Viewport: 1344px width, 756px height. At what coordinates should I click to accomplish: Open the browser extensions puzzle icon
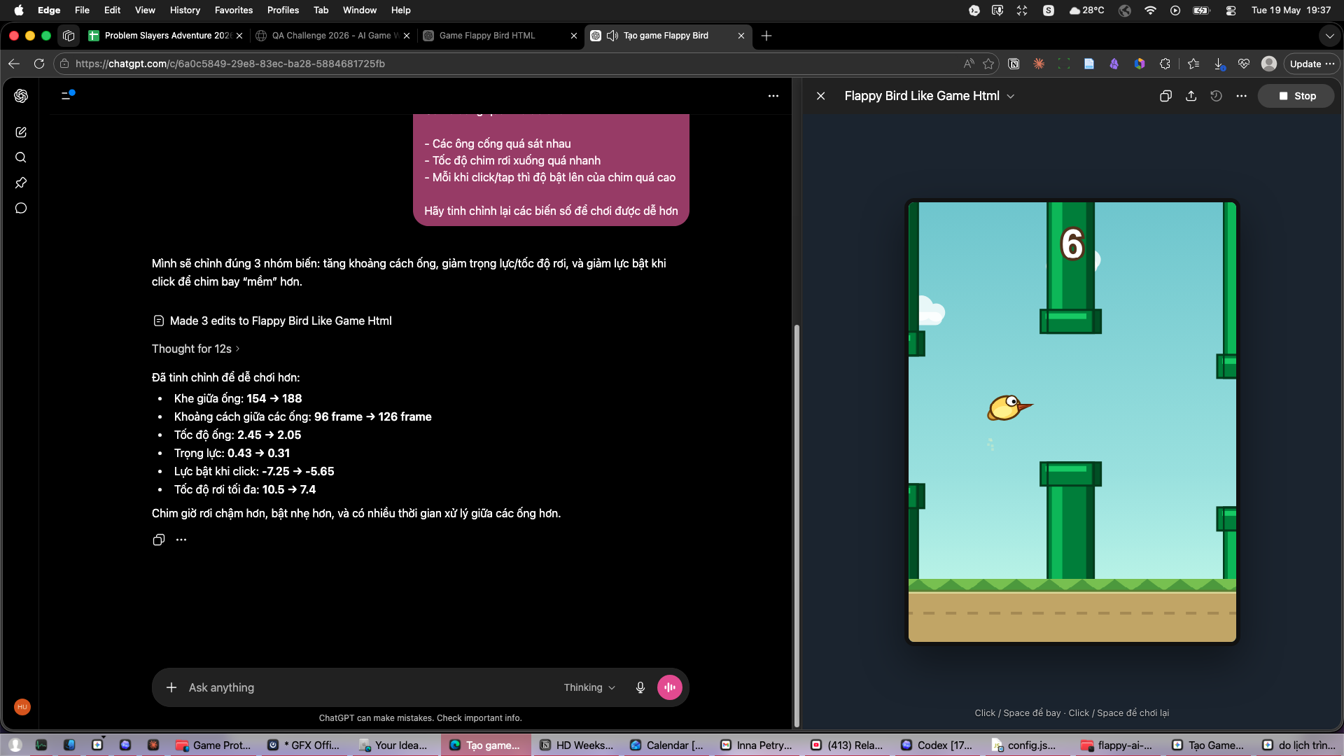pos(1165,64)
